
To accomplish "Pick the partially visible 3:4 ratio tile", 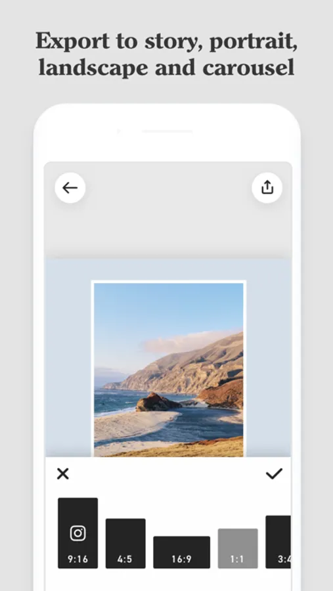I will [278, 542].
